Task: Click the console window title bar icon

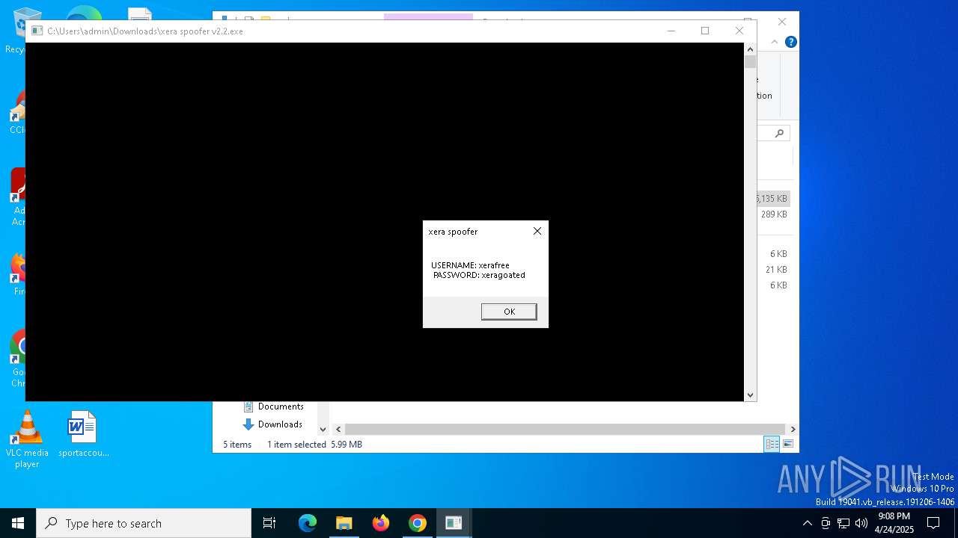Action: click(x=37, y=31)
